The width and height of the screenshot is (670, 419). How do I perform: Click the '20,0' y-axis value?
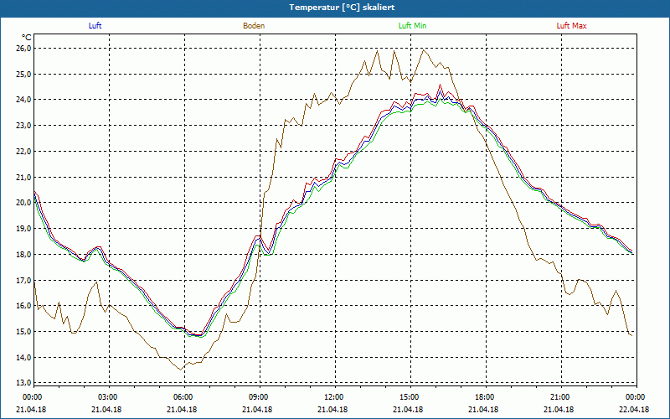[24, 203]
